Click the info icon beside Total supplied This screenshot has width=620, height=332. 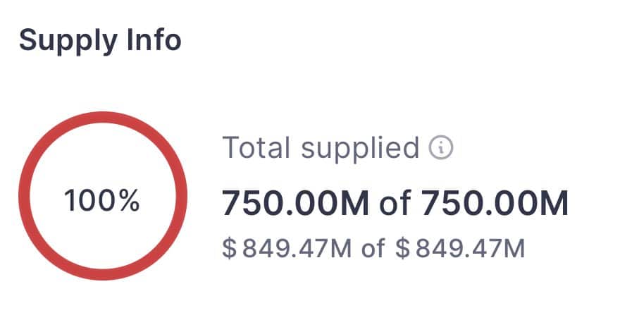pyautogui.click(x=441, y=148)
